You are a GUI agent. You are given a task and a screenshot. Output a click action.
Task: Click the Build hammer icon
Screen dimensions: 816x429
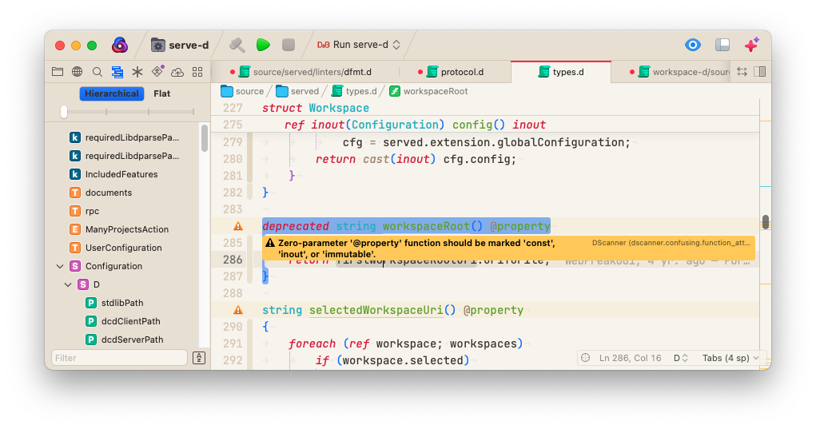237,46
